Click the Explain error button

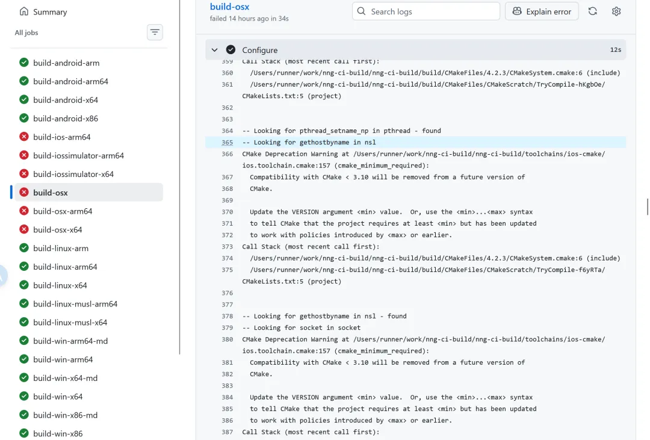click(x=542, y=11)
